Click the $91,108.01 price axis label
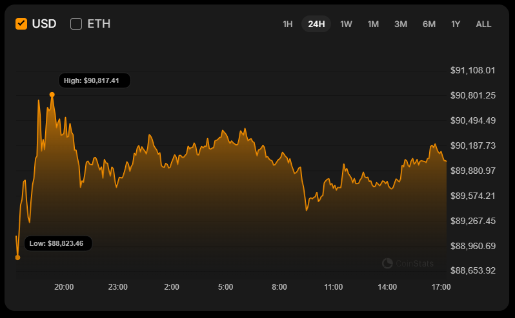 click(472, 70)
